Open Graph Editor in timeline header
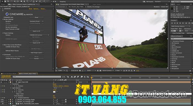193x106 pixels. point(88,77)
